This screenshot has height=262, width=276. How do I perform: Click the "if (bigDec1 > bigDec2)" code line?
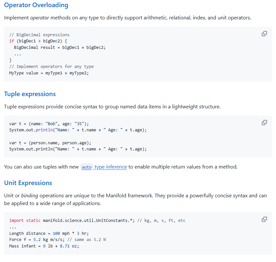pos(38,41)
